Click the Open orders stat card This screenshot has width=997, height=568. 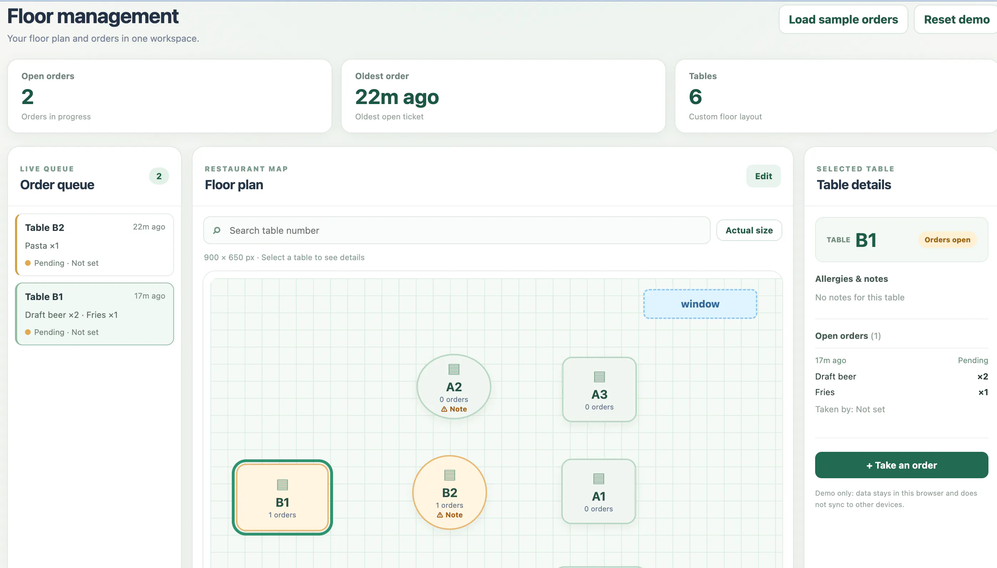(x=169, y=96)
